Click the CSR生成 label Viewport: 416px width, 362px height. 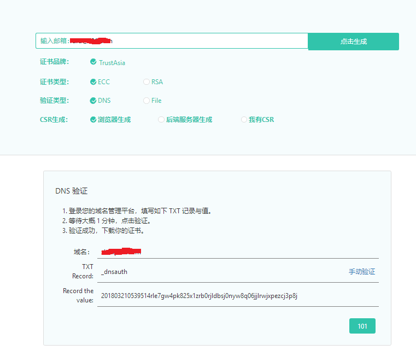click(x=54, y=119)
